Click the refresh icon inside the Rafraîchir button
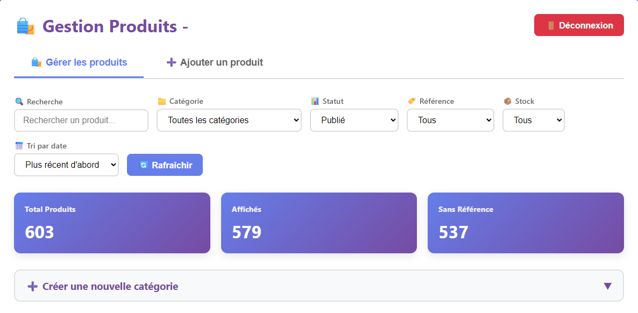This screenshot has width=638, height=313. pos(143,165)
